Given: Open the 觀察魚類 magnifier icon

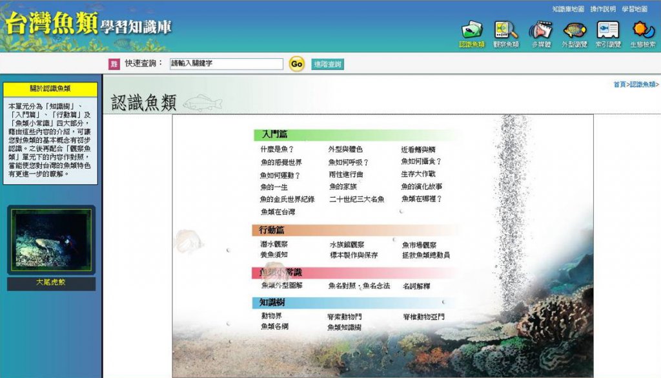Looking at the screenshot, I should click(x=506, y=34).
